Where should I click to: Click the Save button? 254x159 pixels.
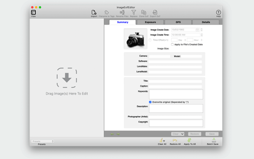coord(212,134)
